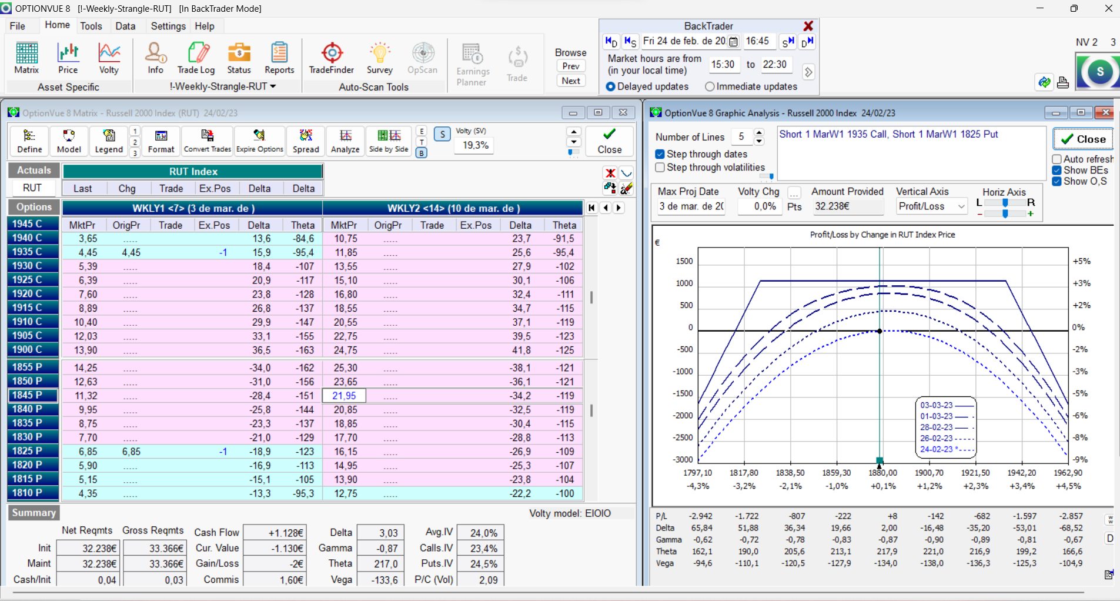The width and height of the screenshot is (1120, 601).
Task: Increase Number of Lines stepper
Action: (759, 133)
